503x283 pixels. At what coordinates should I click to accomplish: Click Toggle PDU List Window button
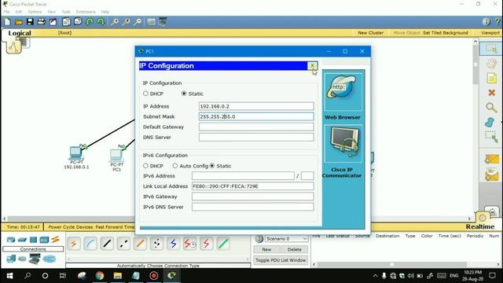pyautogui.click(x=281, y=260)
